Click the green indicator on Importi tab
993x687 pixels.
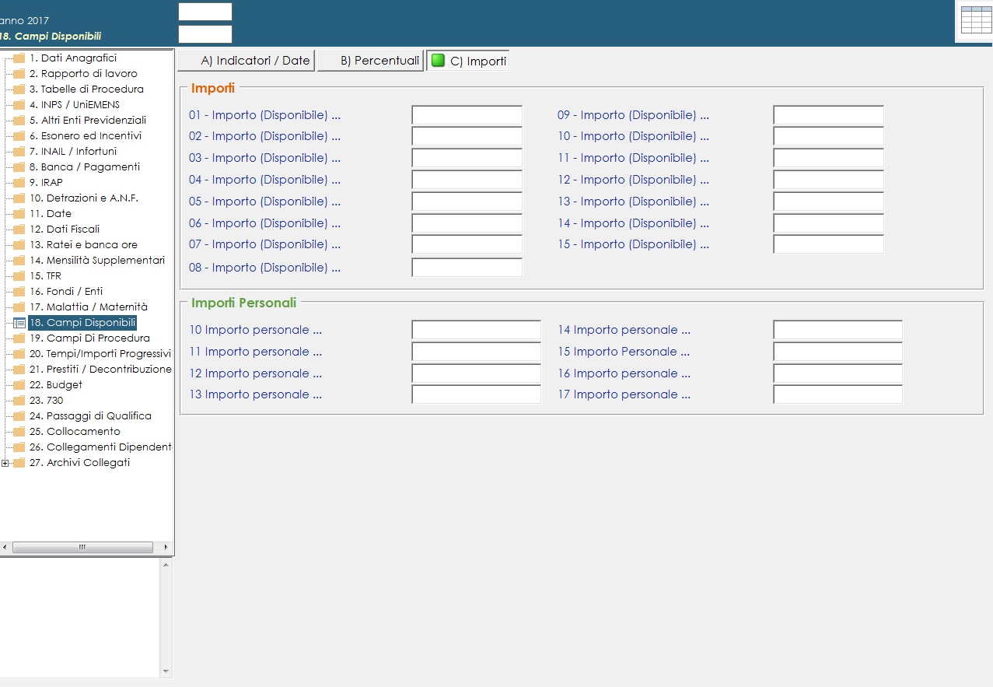(439, 61)
